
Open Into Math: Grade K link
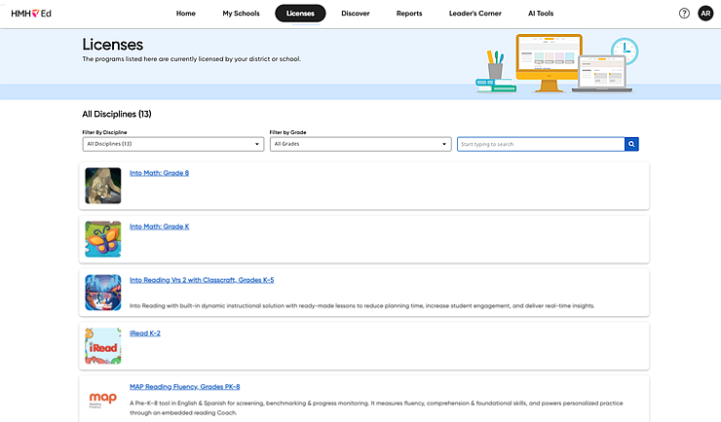159,227
